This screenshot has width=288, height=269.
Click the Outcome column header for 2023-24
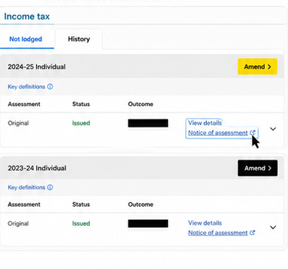click(140, 205)
